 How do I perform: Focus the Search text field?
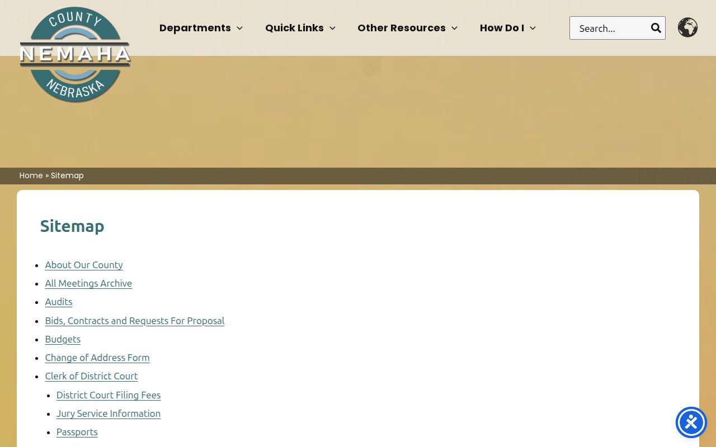(x=609, y=28)
